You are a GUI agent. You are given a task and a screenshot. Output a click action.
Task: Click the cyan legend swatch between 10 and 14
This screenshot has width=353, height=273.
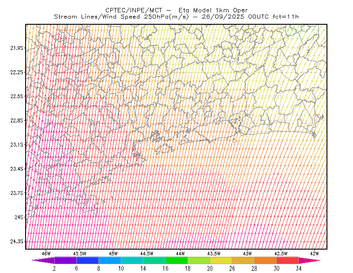point(132,260)
